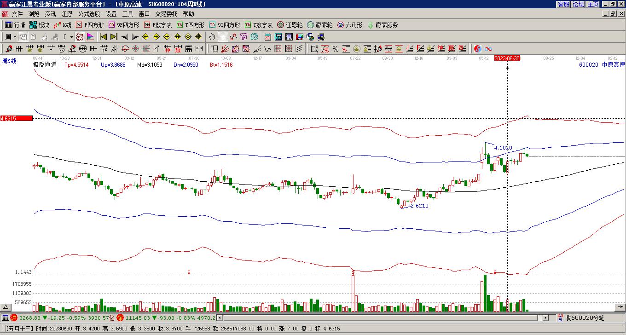Open the 行情 market quotes view
The image size is (626, 335).
coord(15,25)
